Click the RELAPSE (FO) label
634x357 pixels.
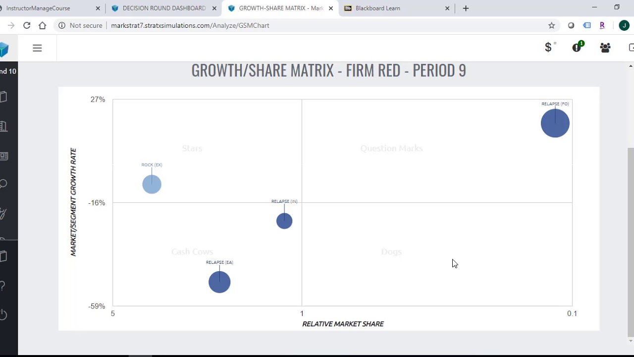(555, 104)
